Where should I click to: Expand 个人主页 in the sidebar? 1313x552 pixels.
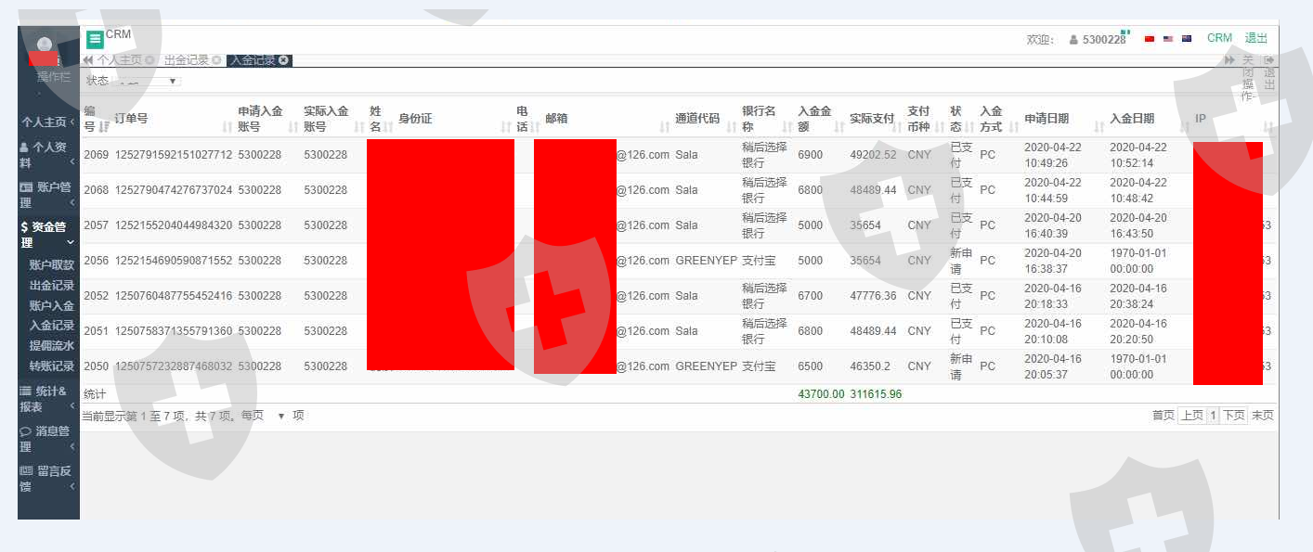[x=48, y=122]
